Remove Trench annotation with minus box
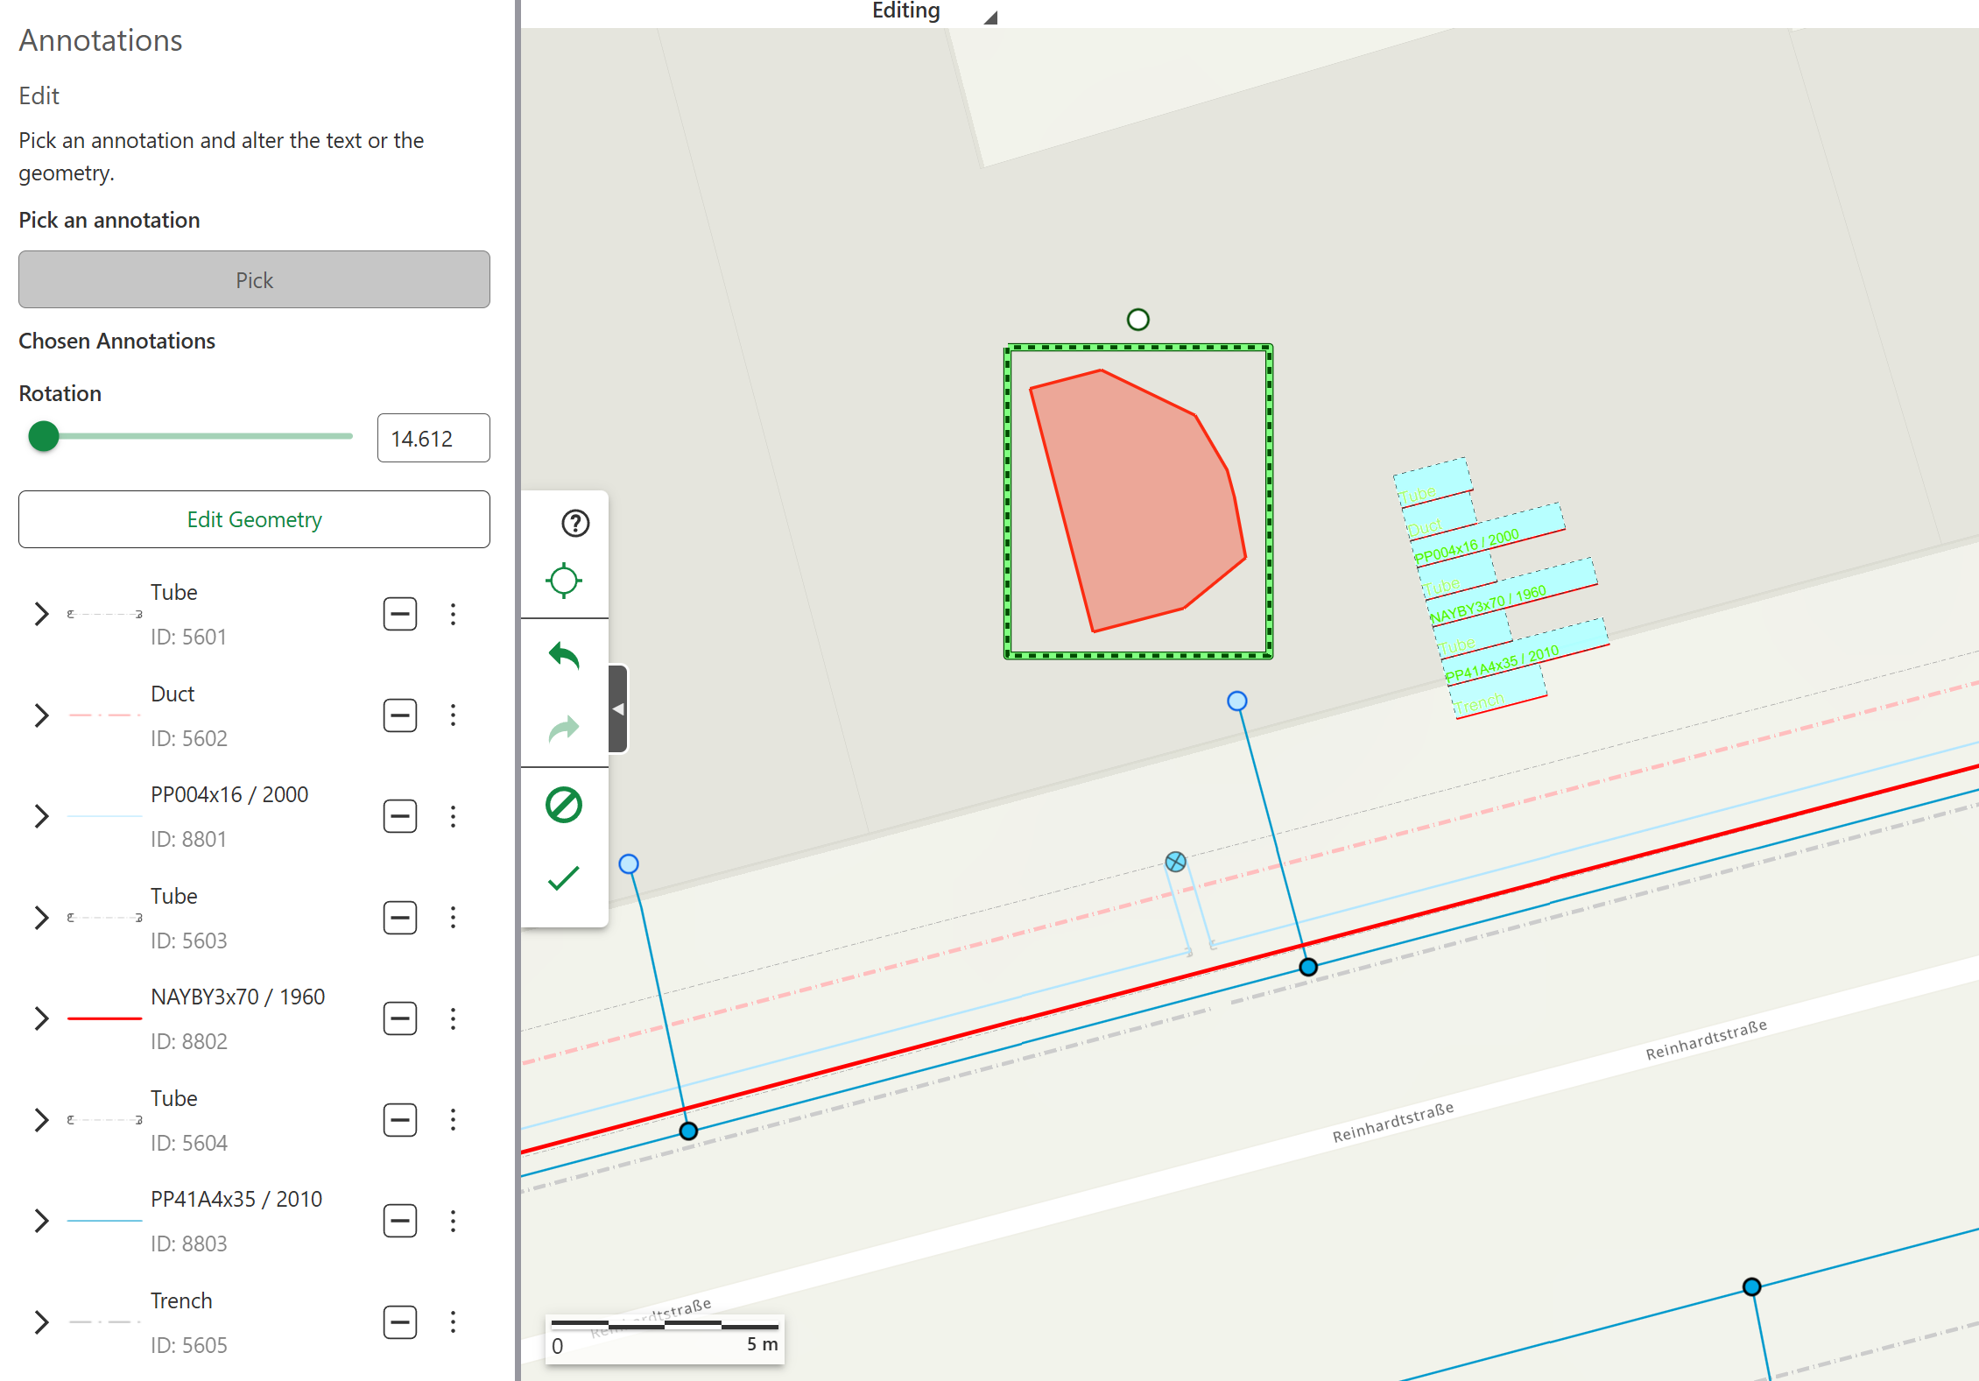Image resolution: width=1979 pixels, height=1381 pixels. [400, 1322]
